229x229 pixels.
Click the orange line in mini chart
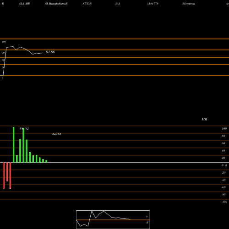(x=113, y=220)
